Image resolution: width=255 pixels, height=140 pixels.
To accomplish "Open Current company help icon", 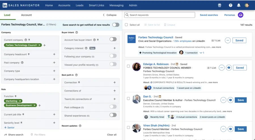I will tap(26, 40).
